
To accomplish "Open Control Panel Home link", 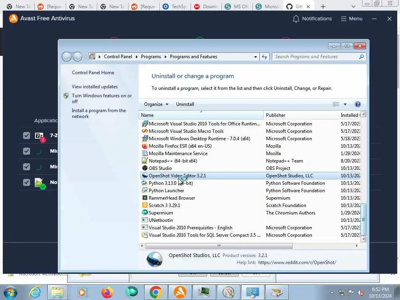I will click(93, 72).
